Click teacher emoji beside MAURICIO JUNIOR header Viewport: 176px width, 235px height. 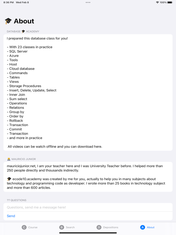click(9, 159)
